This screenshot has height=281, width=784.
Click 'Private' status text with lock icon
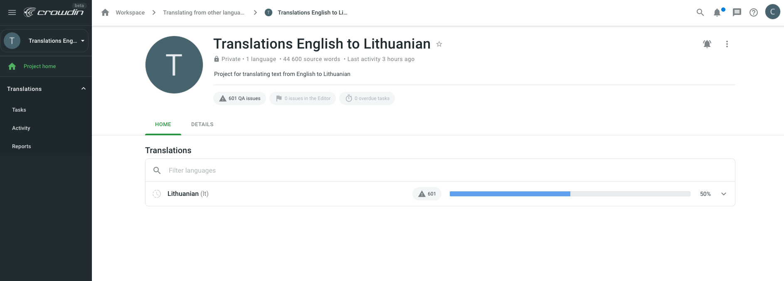coord(227,59)
